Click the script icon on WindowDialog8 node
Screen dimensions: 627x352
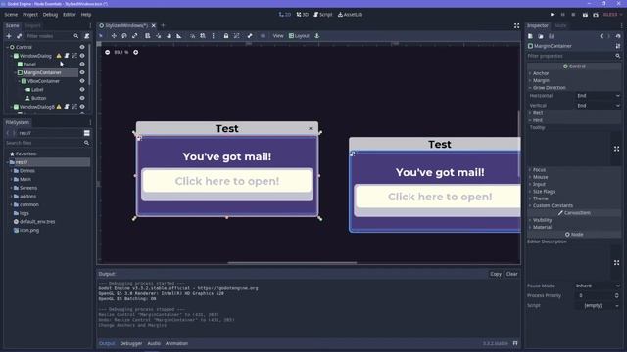coord(67,107)
